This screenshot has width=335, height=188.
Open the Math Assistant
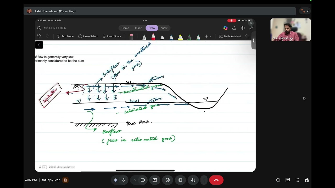[230, 36]
